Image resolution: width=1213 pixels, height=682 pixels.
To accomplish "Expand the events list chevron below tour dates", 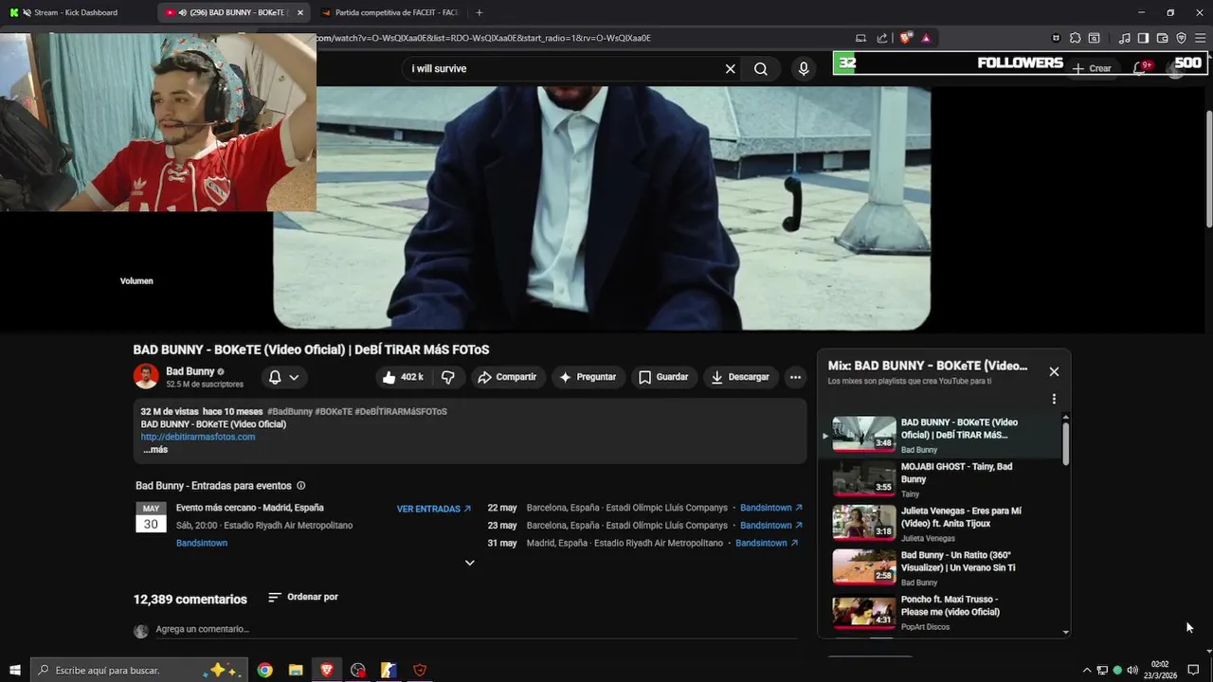I will 469,563.
